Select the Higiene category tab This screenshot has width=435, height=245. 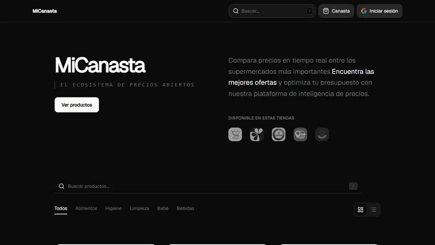(x=114, y=208)
